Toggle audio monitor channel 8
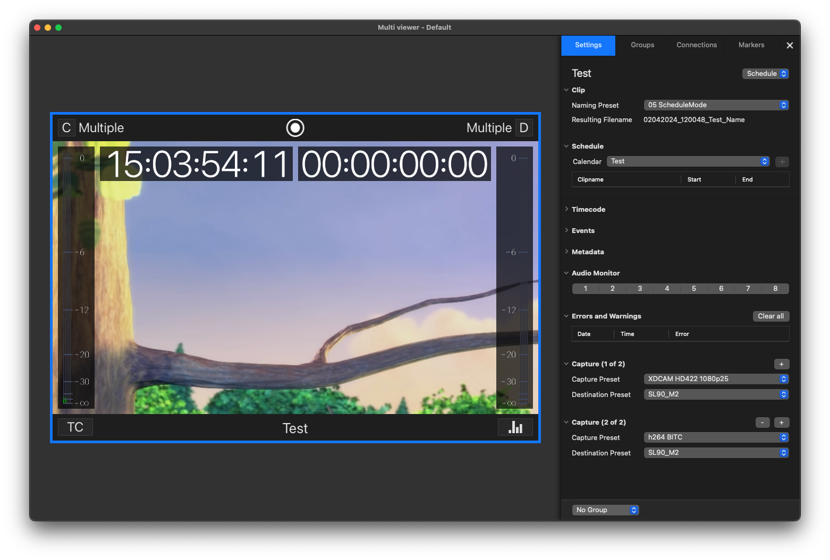This screenshot has width=830, height=560. point(775,289)
